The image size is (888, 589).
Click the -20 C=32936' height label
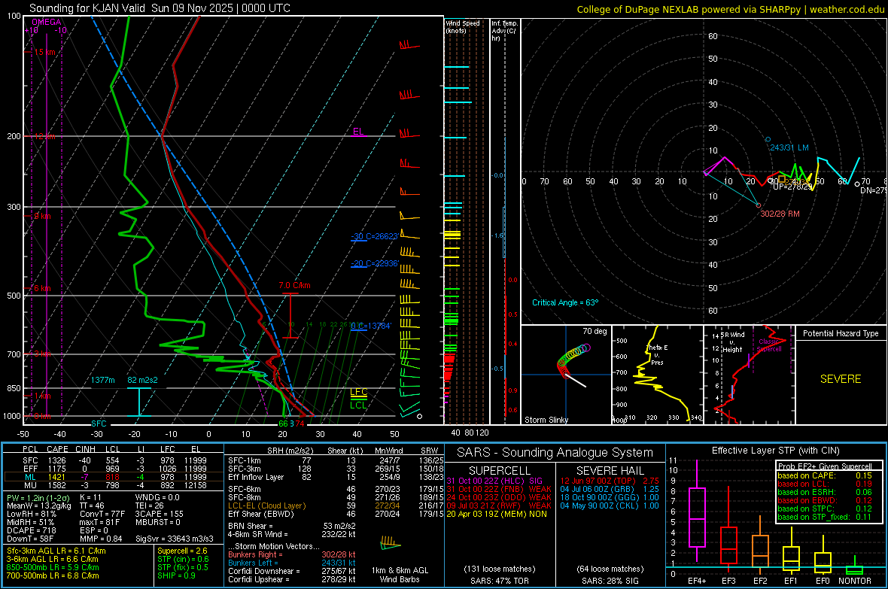374,263
